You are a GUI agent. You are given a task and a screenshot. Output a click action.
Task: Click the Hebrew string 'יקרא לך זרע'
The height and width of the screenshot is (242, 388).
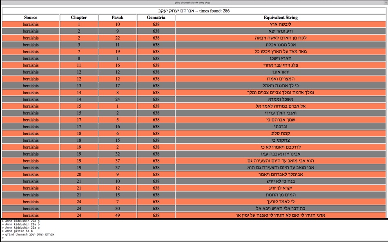281,188
